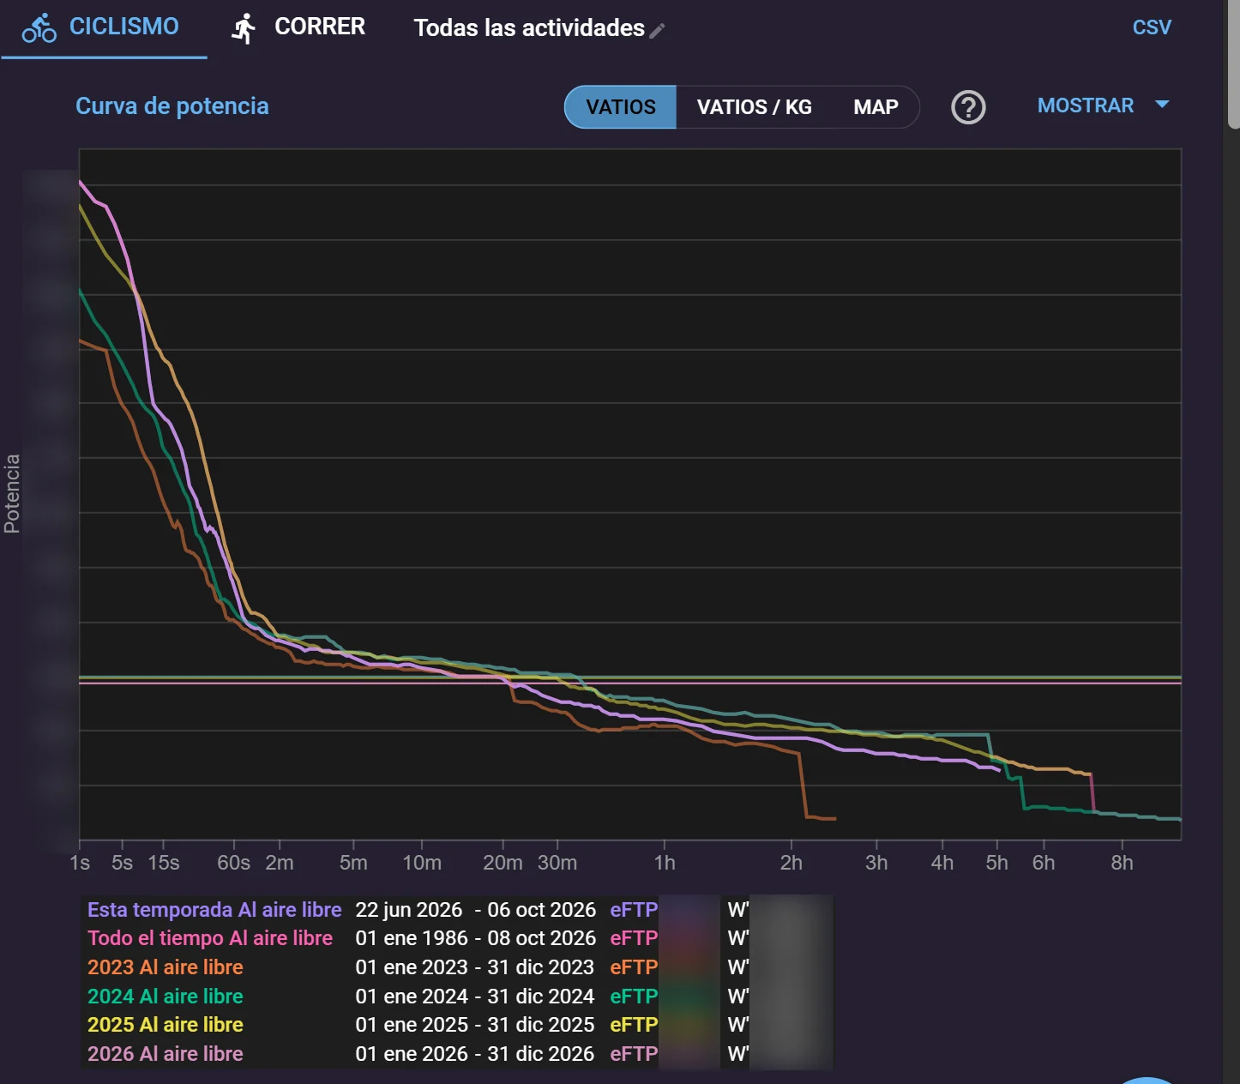Click Todas las actividades title

[529, 28]
